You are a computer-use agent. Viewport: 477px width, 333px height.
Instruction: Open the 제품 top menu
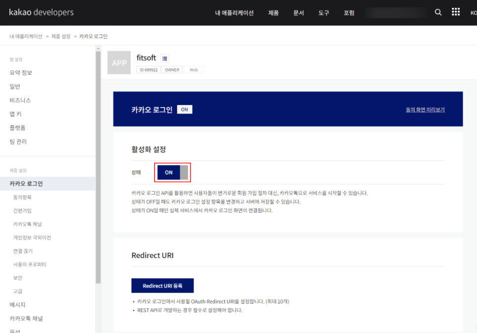(x=274, y=13)
